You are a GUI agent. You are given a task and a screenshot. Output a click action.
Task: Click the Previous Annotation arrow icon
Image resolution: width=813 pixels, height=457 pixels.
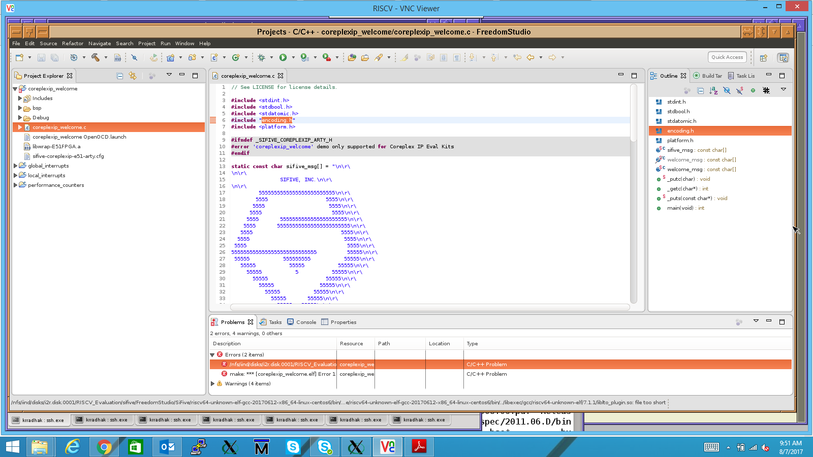click(495, 57)
